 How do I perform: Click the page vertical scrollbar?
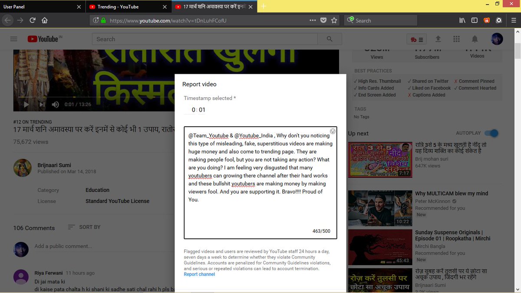[518, 51]
